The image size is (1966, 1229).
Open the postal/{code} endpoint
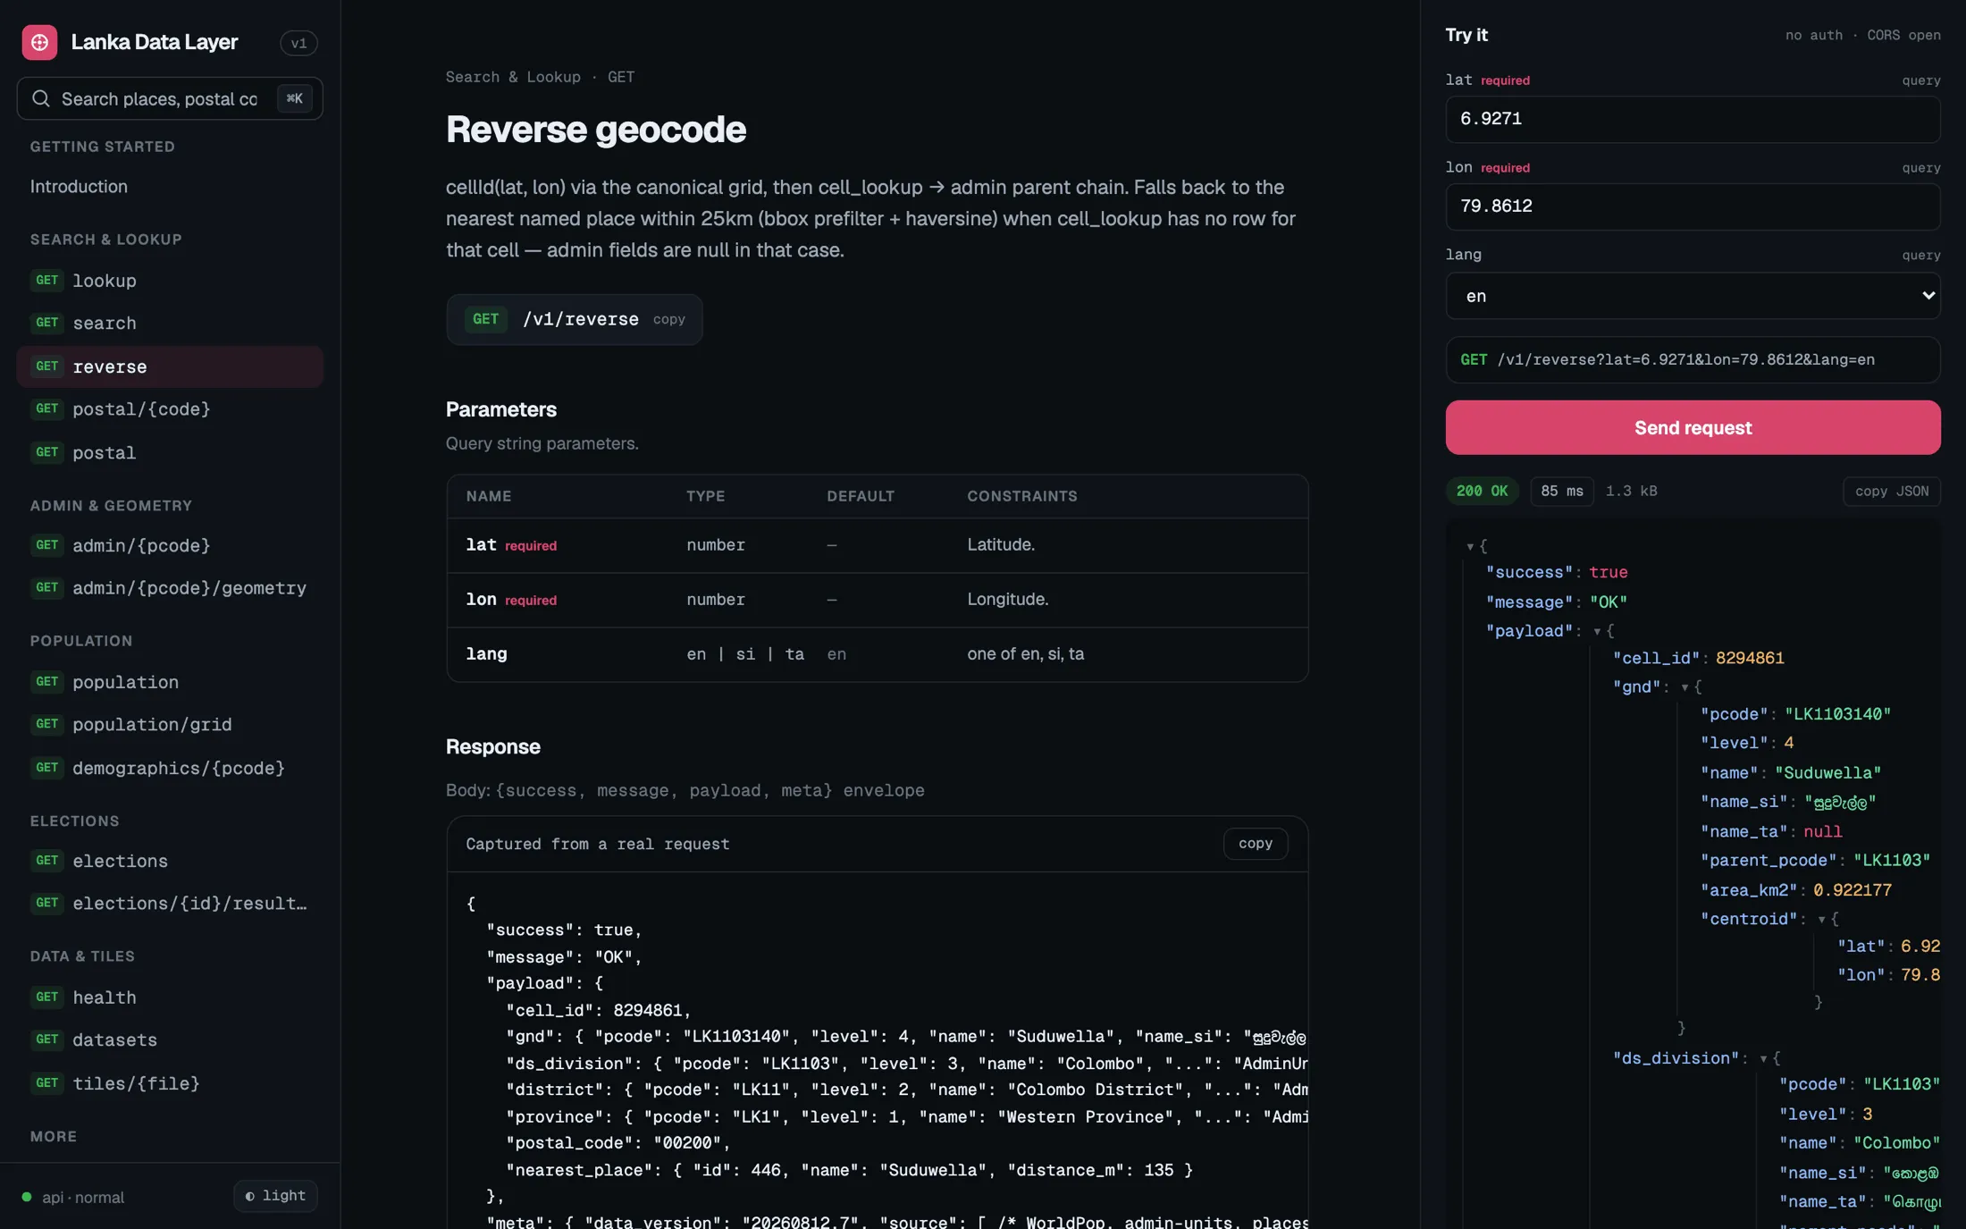point(170,409)
